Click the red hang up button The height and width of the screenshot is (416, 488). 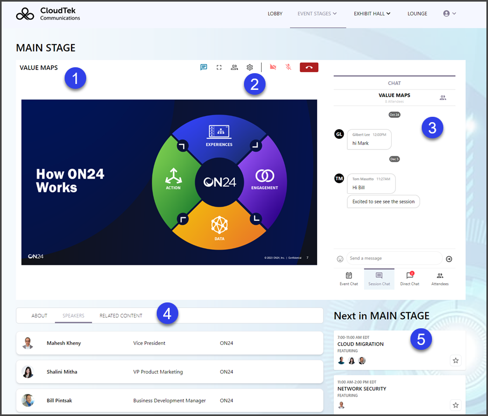[309, 67]
